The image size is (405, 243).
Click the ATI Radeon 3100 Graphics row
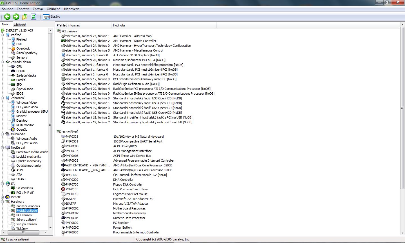(136, 55)
